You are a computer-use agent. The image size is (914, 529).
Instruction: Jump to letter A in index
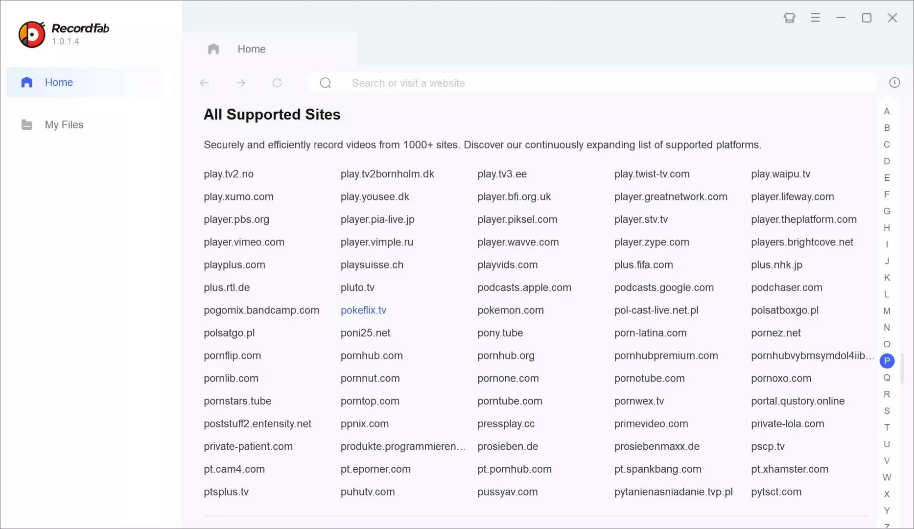887,111
